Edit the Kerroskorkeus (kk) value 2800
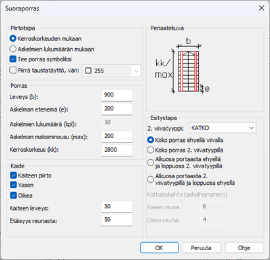Screen dimensions: 270x260 pos(117,150)
